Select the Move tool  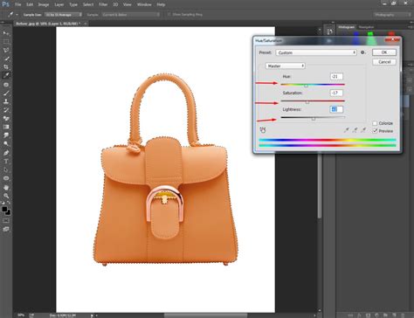[6, 33]
